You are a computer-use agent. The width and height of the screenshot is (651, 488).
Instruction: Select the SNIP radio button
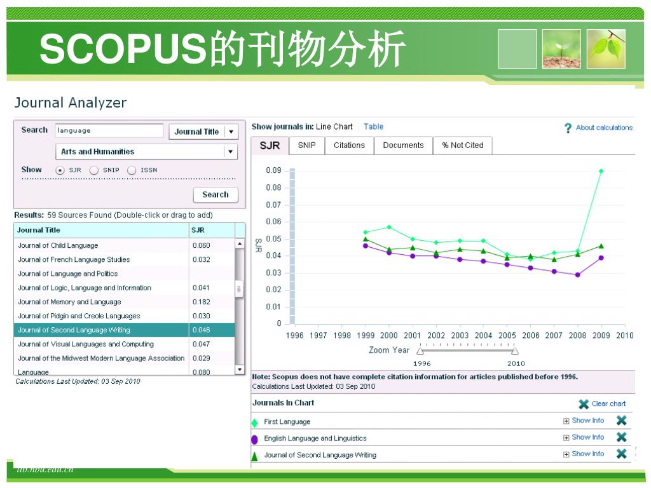coord(94,170)
